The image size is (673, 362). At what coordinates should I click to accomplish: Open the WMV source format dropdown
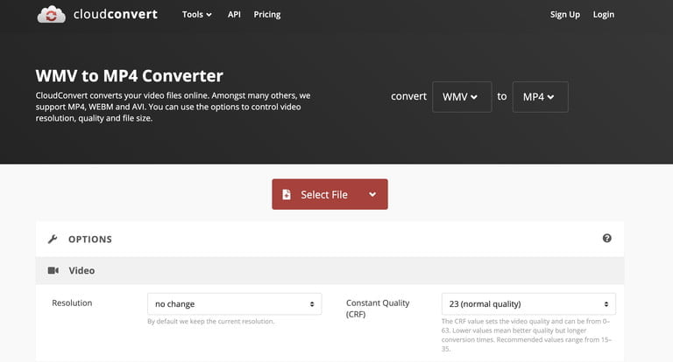[x=462, y=97]
